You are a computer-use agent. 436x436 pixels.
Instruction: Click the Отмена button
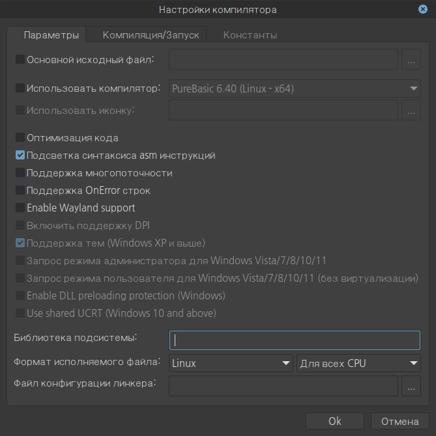tap(400, 422)
